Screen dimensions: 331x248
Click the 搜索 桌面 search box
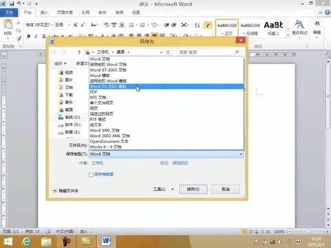click(x=209, y=52)
